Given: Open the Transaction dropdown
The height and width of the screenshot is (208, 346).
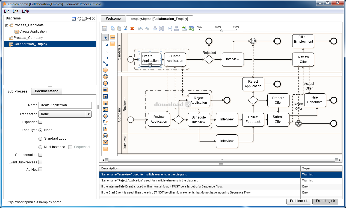Looking at the screenshot, I should 65,114.
